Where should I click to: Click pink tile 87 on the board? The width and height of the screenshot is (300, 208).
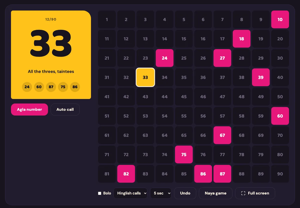[222, 174]
